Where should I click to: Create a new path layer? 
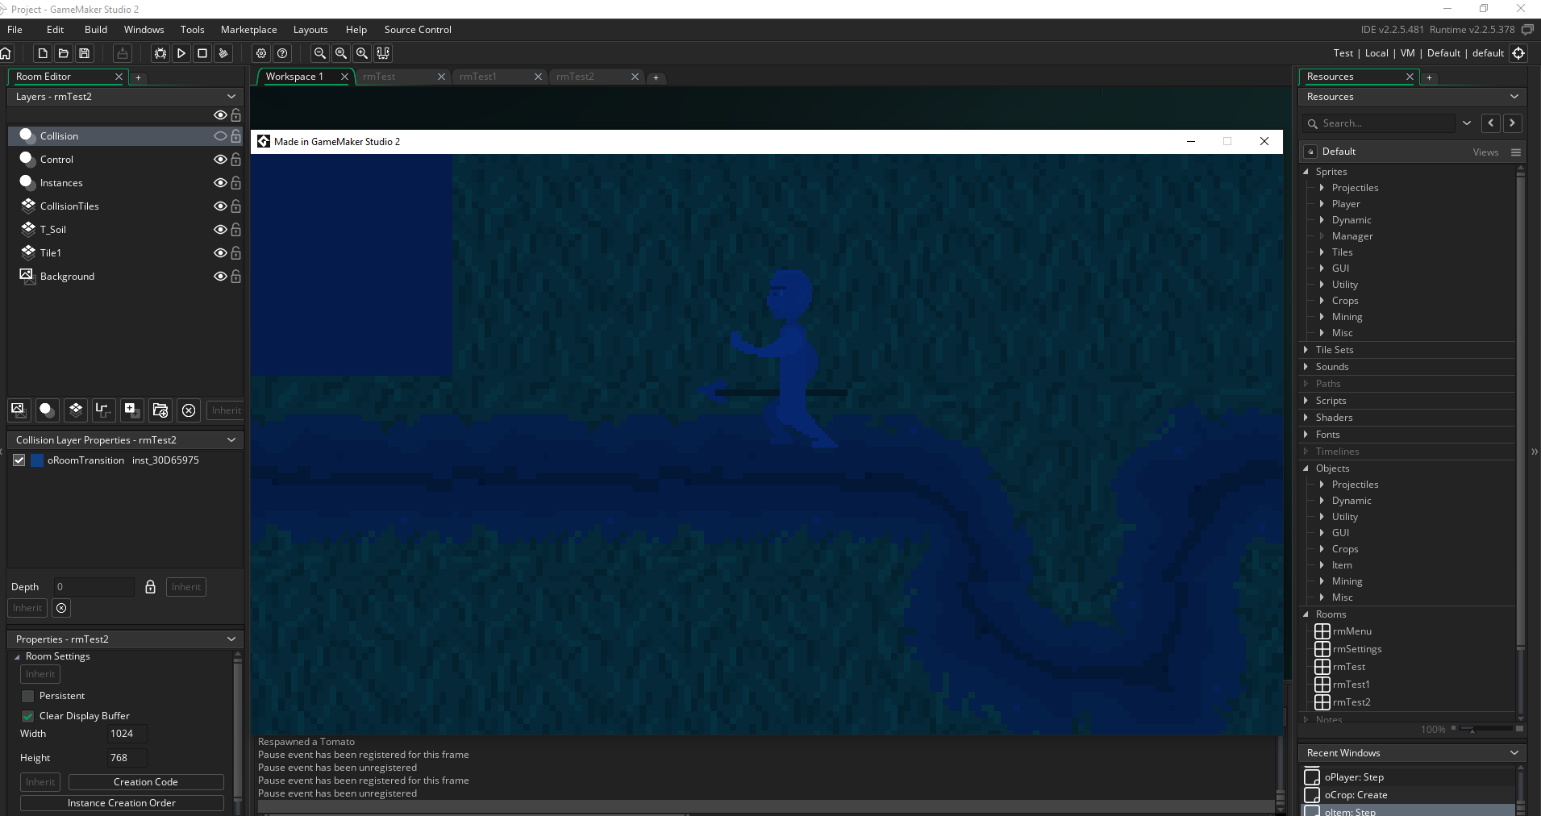(103, 410)
